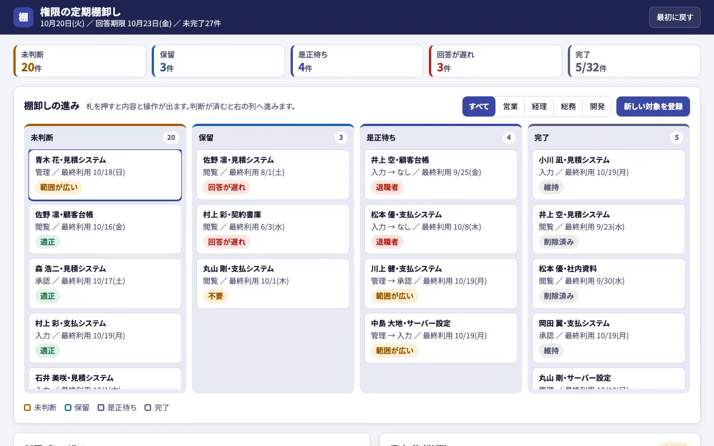Switch to the 営業 filter tab

(x=510, y=106)
